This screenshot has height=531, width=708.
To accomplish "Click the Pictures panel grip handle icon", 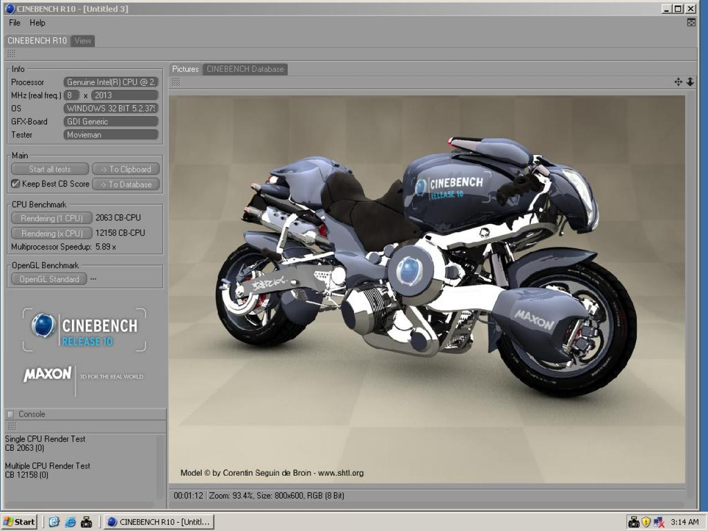I will click(176, 82).
